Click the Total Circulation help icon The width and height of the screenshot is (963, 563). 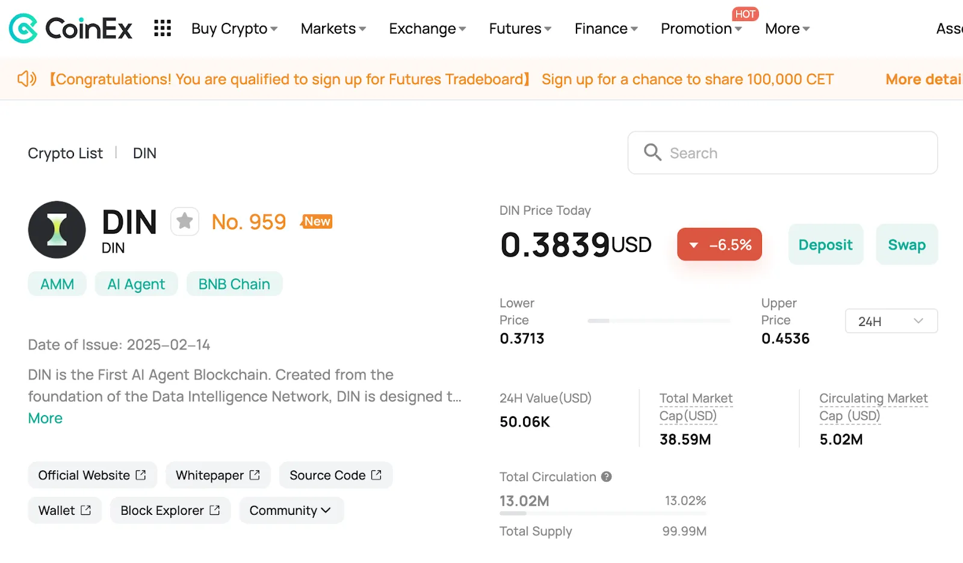(x=607, y=476)
